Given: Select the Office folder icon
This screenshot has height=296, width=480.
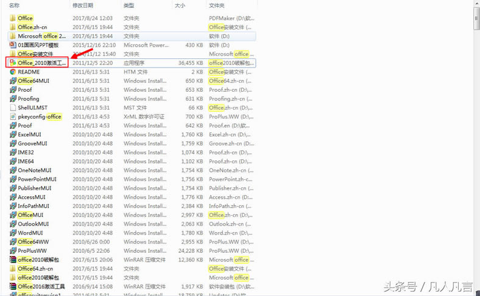Looking at the screenshot, I should click(13, 18).
